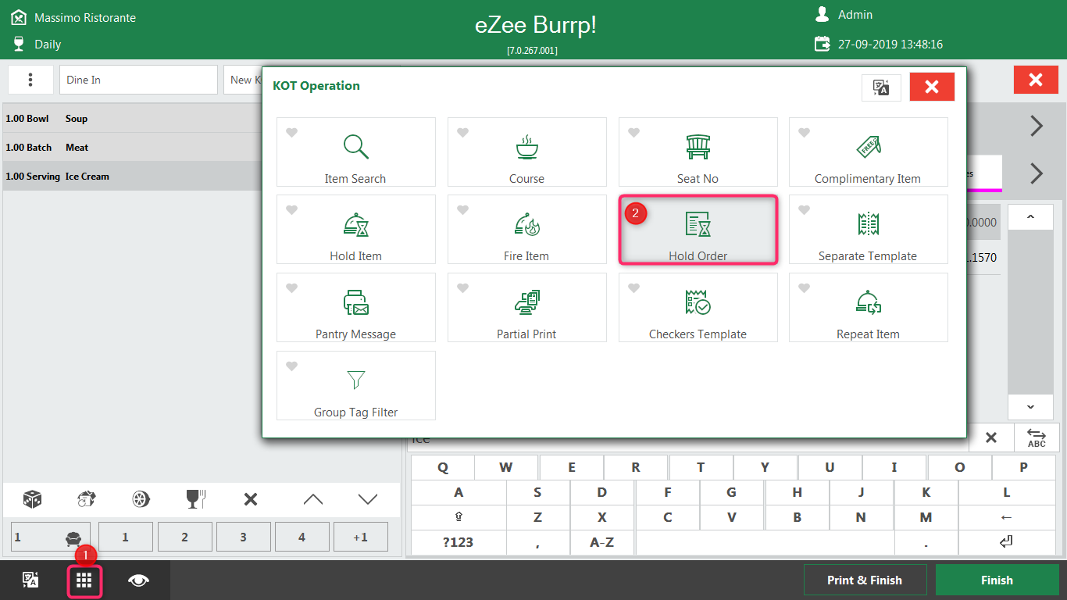The image size is (1067, 600).
Task: Click the seat button with the sofa icon
Action: click(x=51, y=537)
